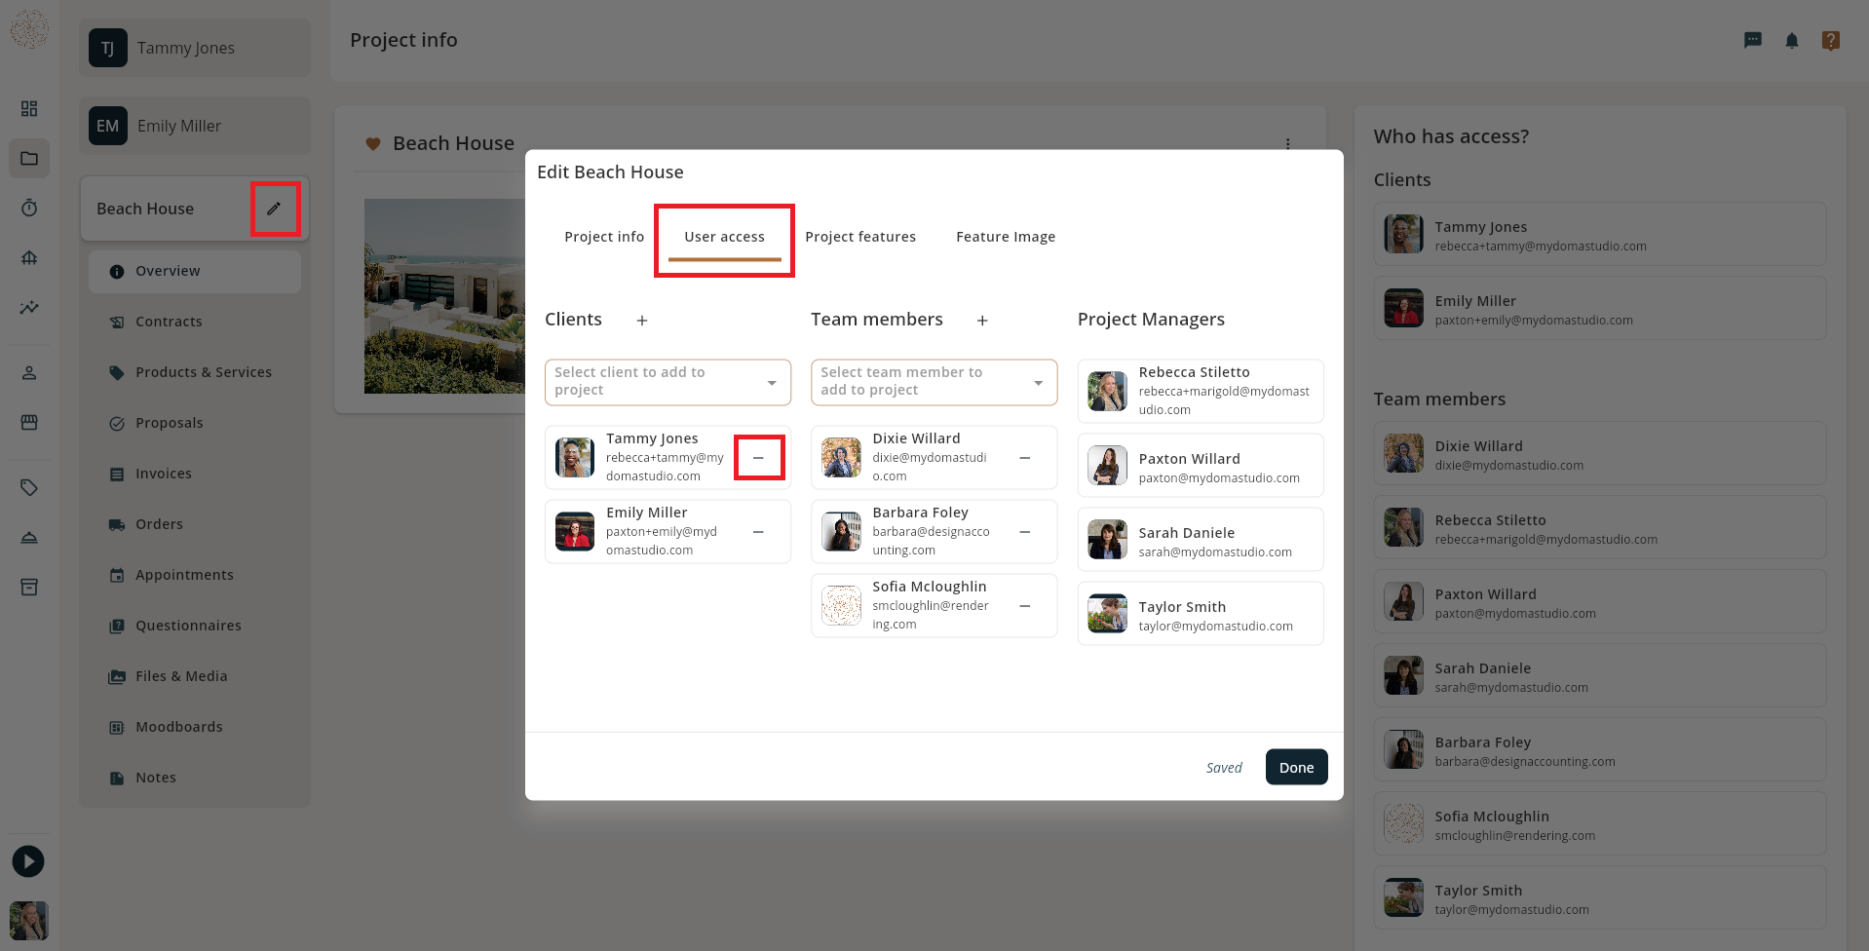Open the contacts person icon in left rail
This screenshot has width=1869, height=951.
(x=29, y=372)
